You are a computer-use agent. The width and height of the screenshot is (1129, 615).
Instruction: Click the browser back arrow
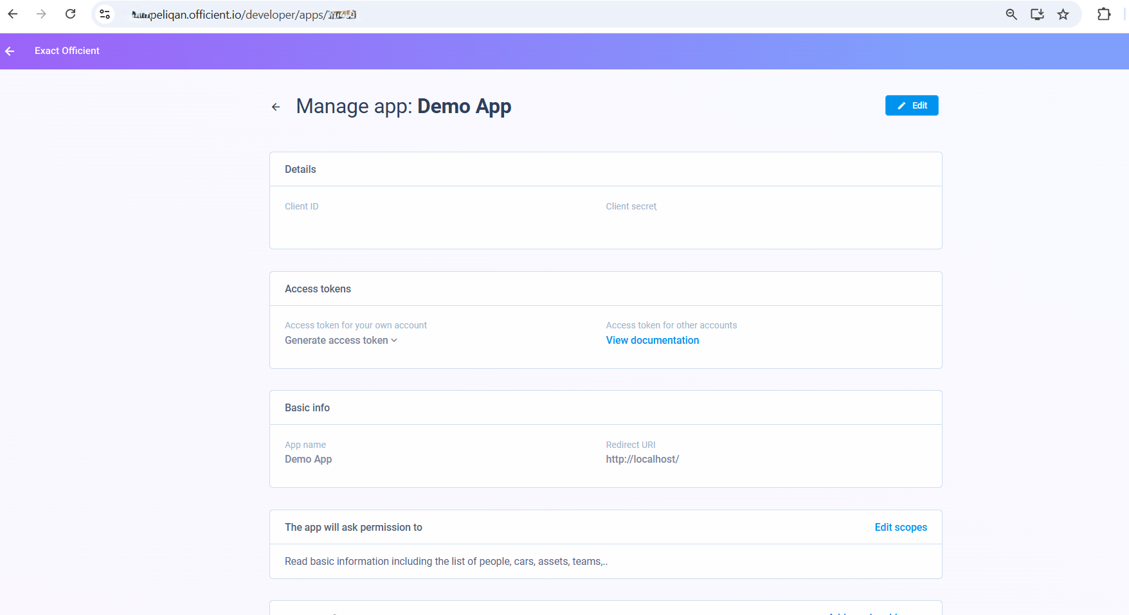pos(13,14)
